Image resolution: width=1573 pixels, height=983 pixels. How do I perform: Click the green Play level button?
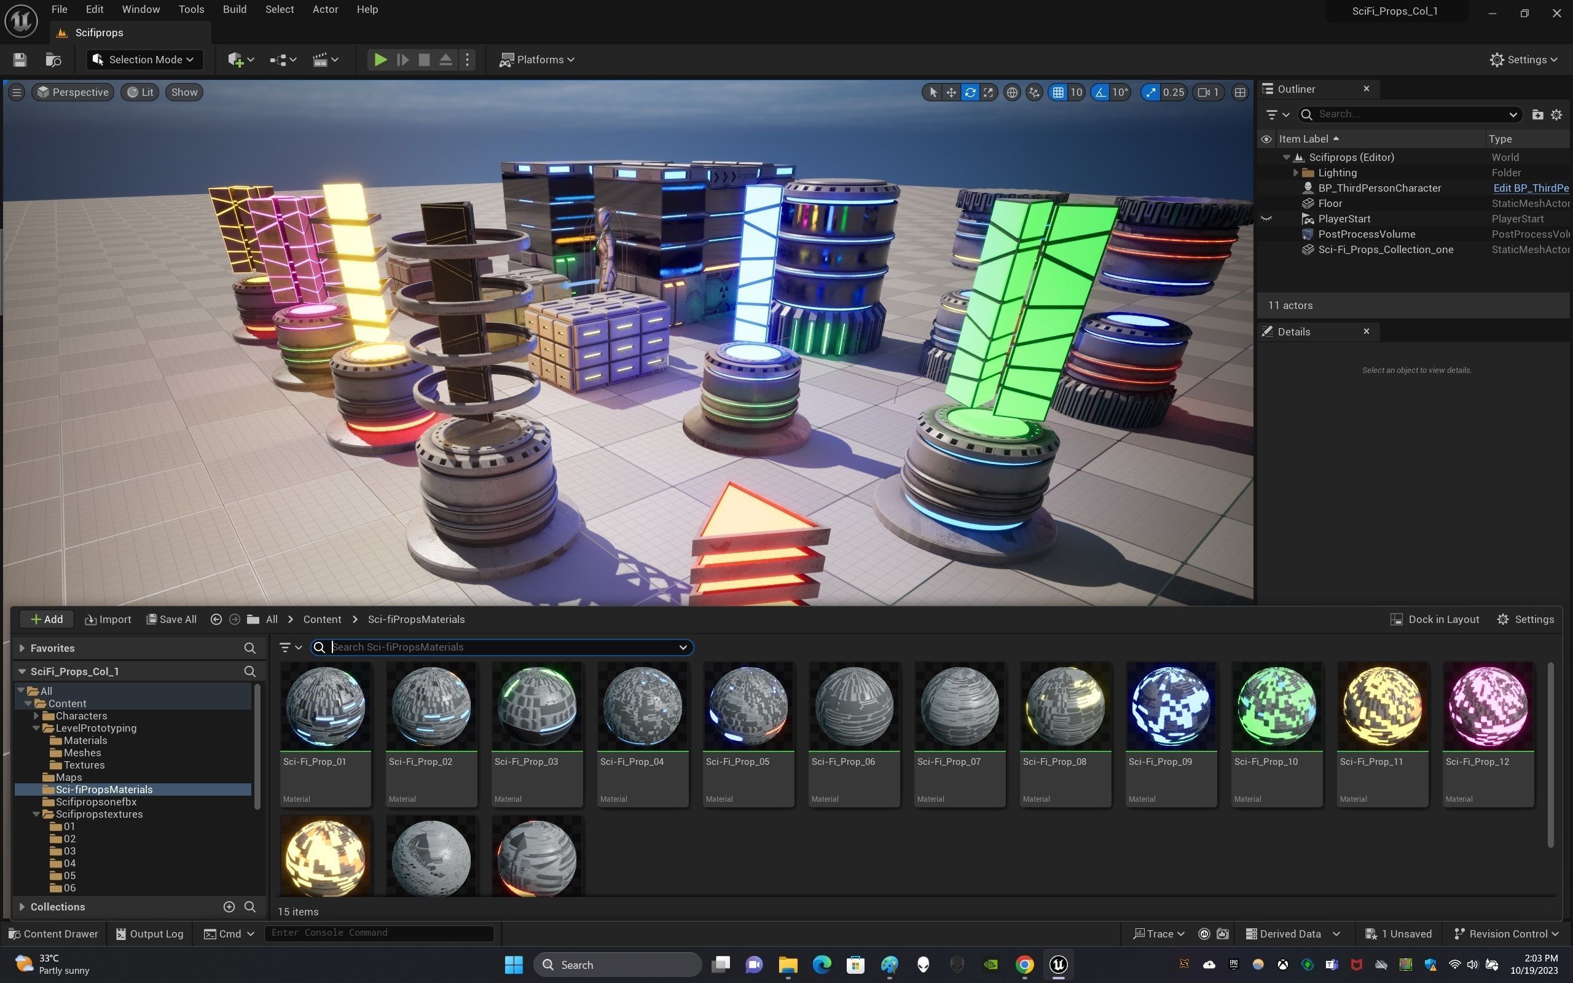point(380,60)
